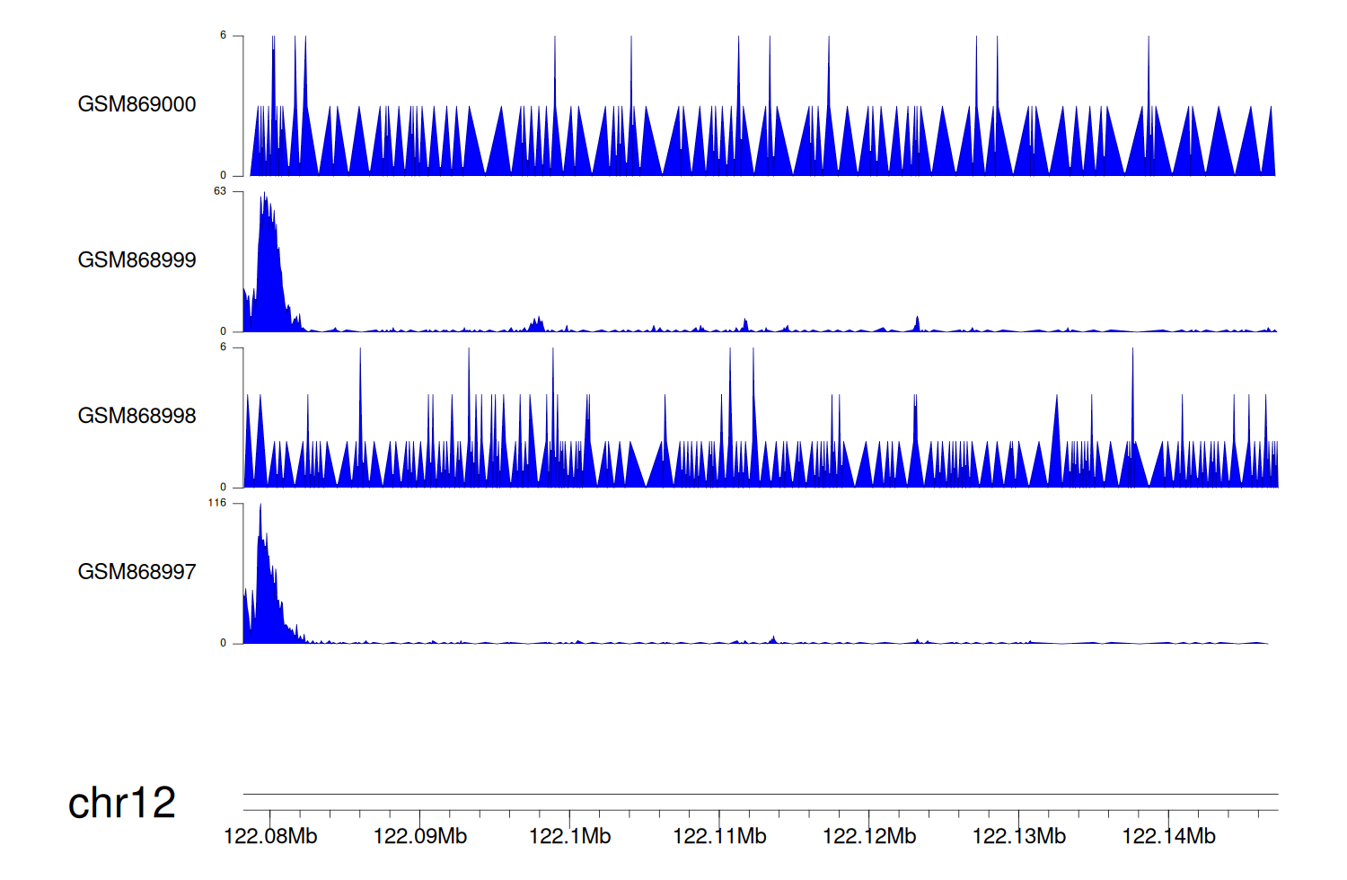
Task: Click the y-axis maximum value 116
Action: (217, 503)
